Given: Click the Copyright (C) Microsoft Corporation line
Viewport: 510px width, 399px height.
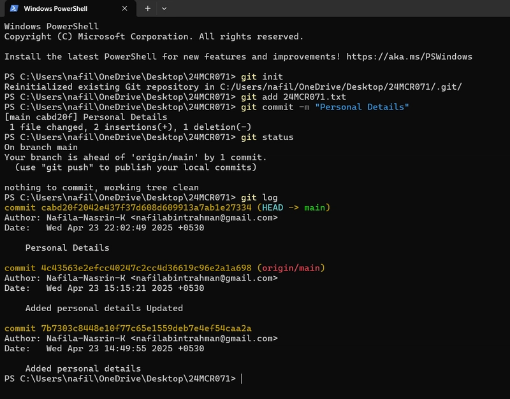Looking at the screenshot, I should [x=154, y=37].
